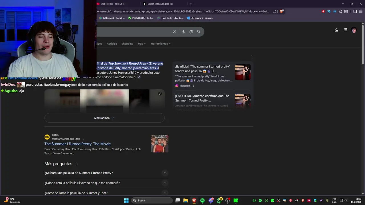The width and height of the screenshot is (365, 205).
Task: Open the Herramientas dropdown
Action: point(161,44)
